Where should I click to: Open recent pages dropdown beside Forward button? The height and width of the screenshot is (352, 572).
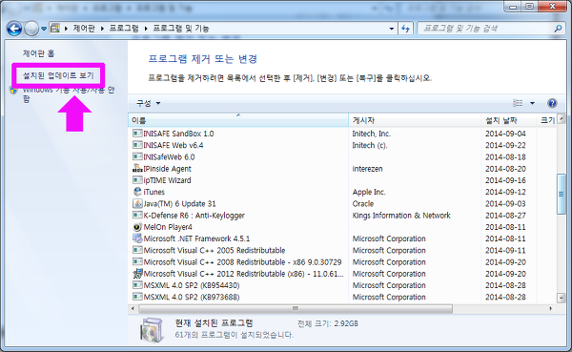coord(44,29)
